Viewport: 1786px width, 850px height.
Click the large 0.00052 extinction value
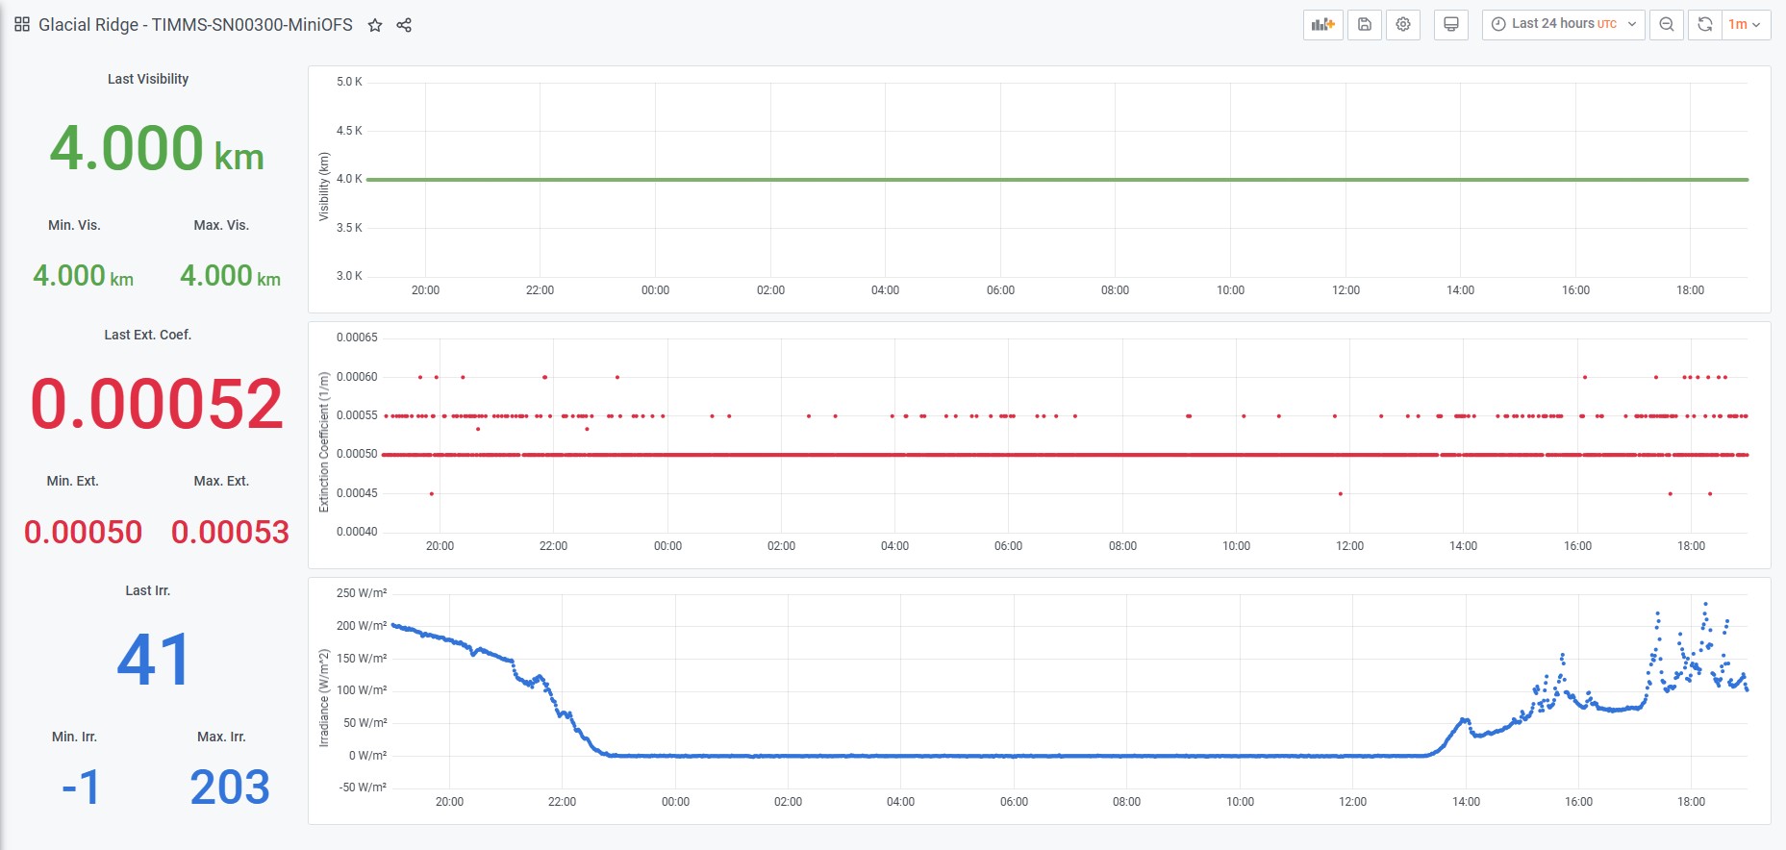click(157, 404)
